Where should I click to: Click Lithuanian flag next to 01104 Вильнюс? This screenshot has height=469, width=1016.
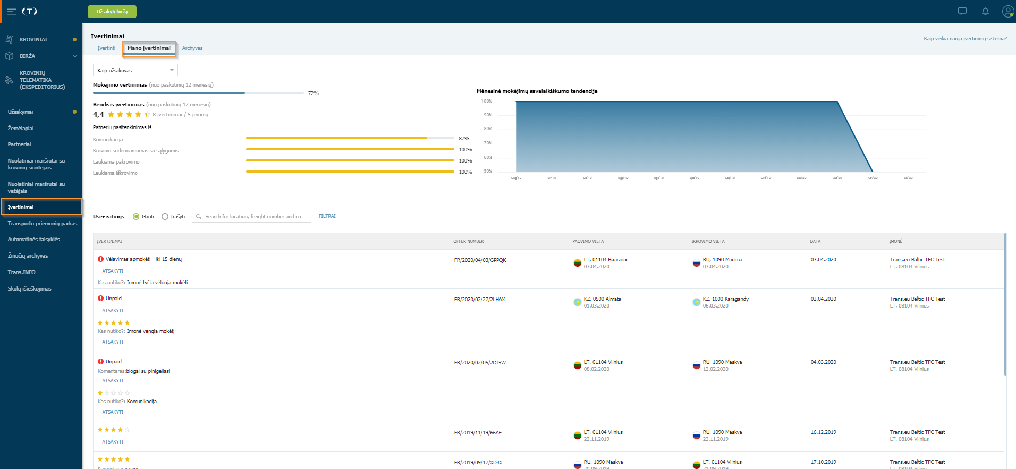coord(577,263)
